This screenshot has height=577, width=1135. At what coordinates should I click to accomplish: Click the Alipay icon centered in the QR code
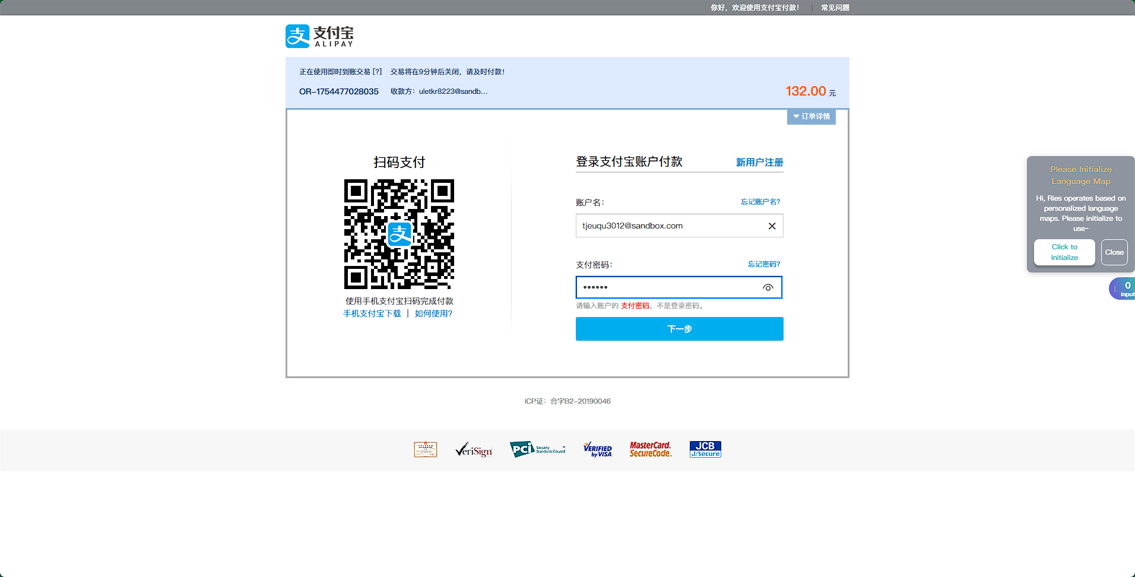(400, 234)
